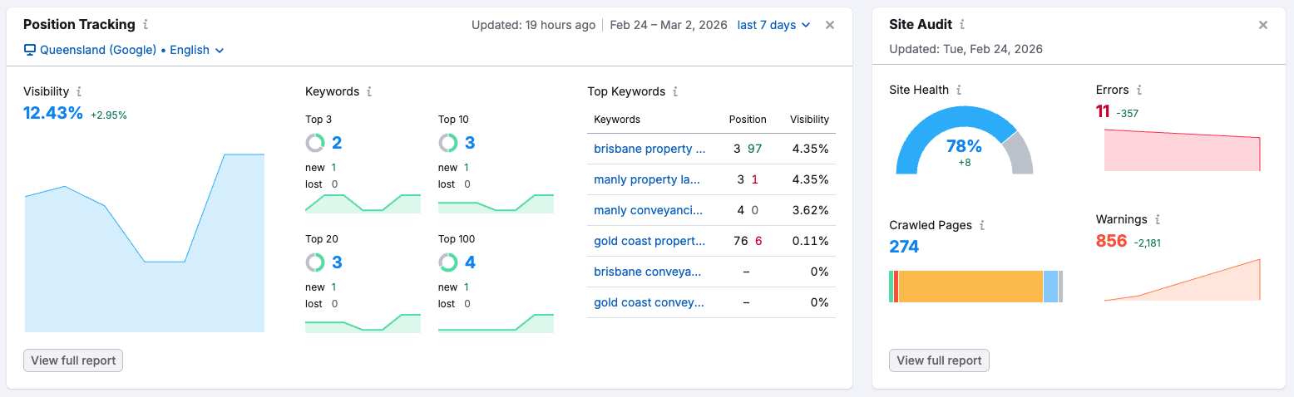Click info icon beside Crawled Pages
The image size is (1294, 397).
point(982,225)
